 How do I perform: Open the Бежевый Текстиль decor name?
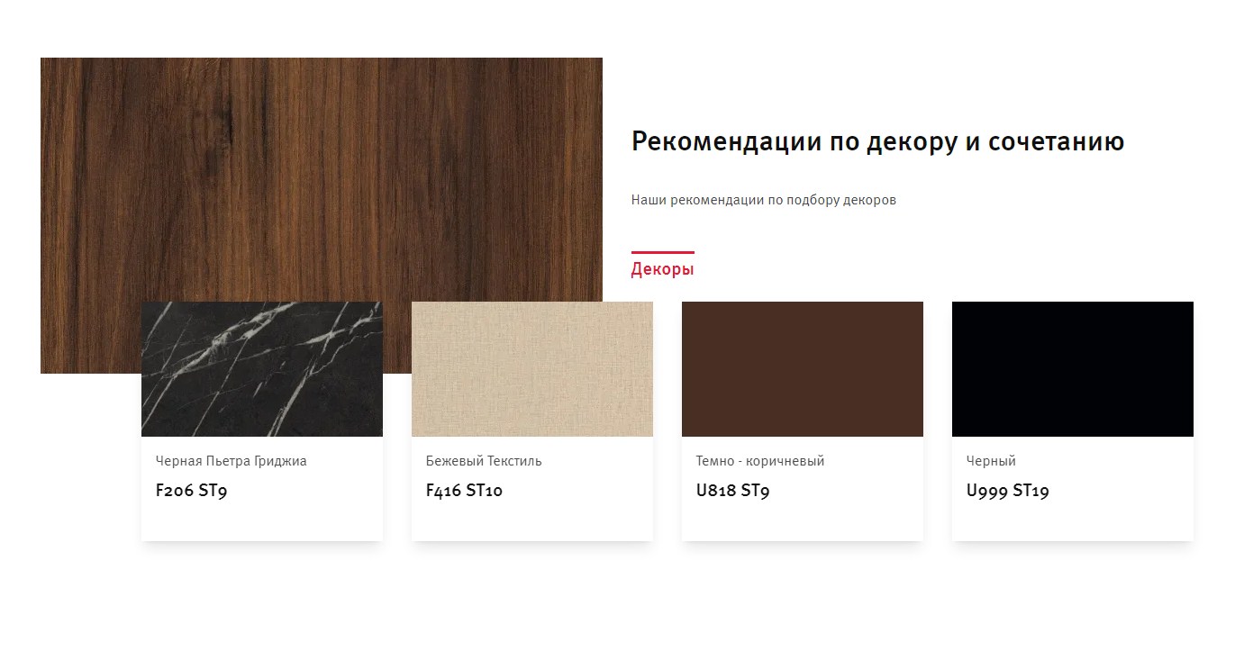(x=484, y=461)
